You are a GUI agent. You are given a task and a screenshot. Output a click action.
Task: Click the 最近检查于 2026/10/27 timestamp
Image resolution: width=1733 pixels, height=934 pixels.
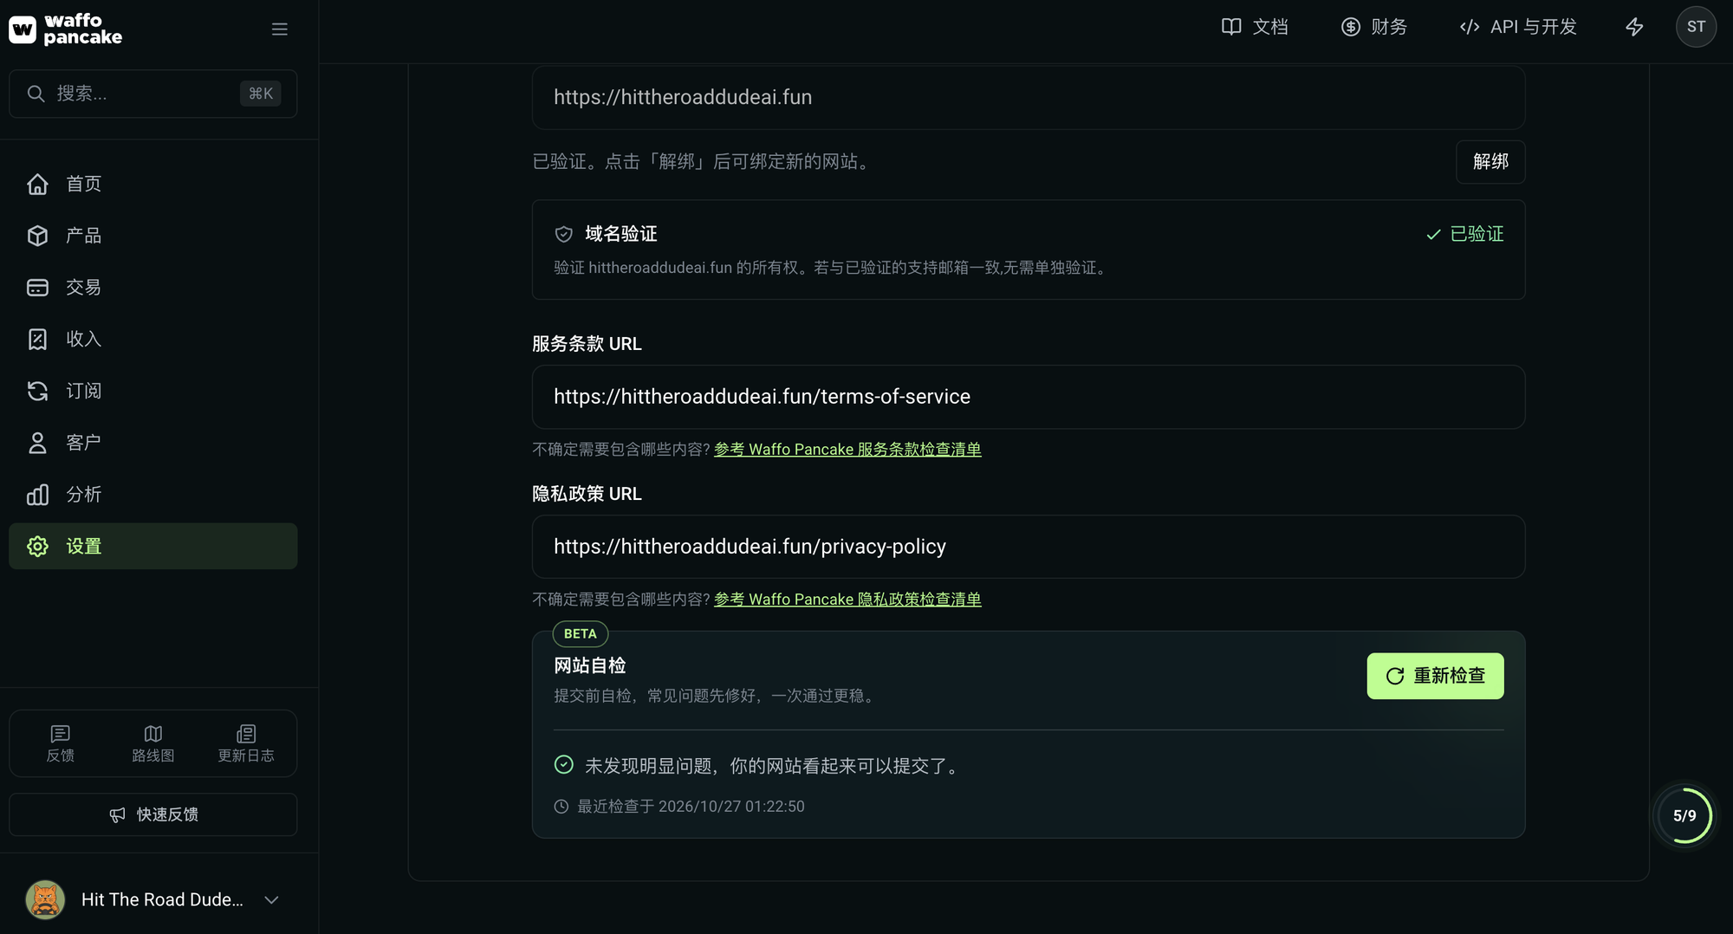[x=691, y=807]
